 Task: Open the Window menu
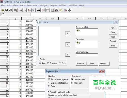73,5
